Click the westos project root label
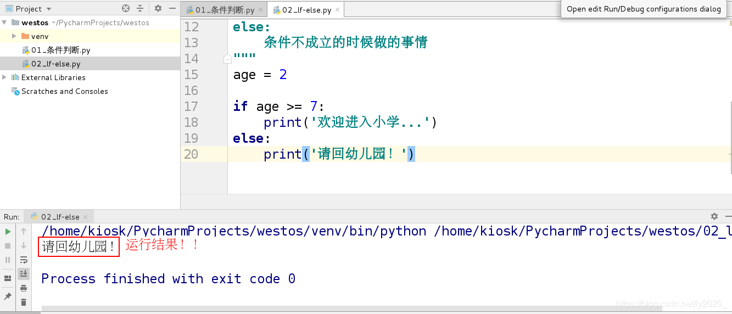The image size is (732, 314). [x=35, y=23]
